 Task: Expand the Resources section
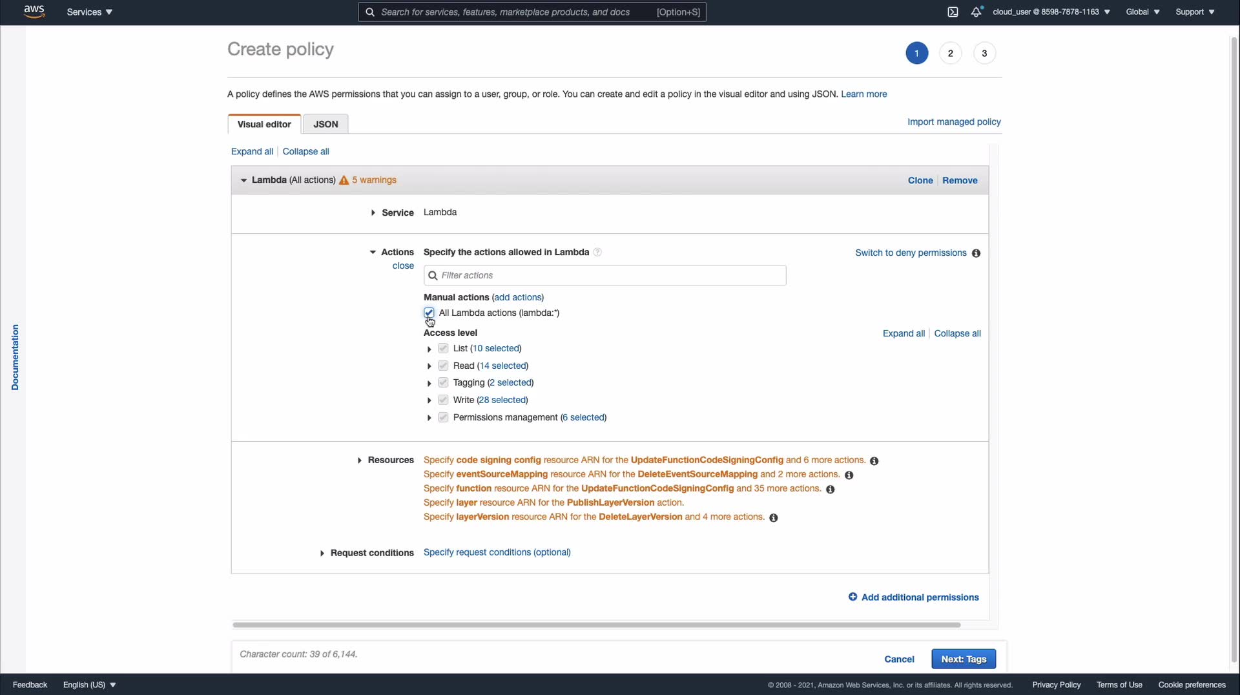(x=359, y=461)
